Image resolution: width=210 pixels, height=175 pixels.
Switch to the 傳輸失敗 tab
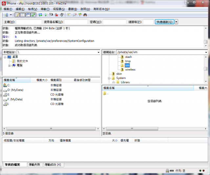pyautogui.click(x=34, y=164)
